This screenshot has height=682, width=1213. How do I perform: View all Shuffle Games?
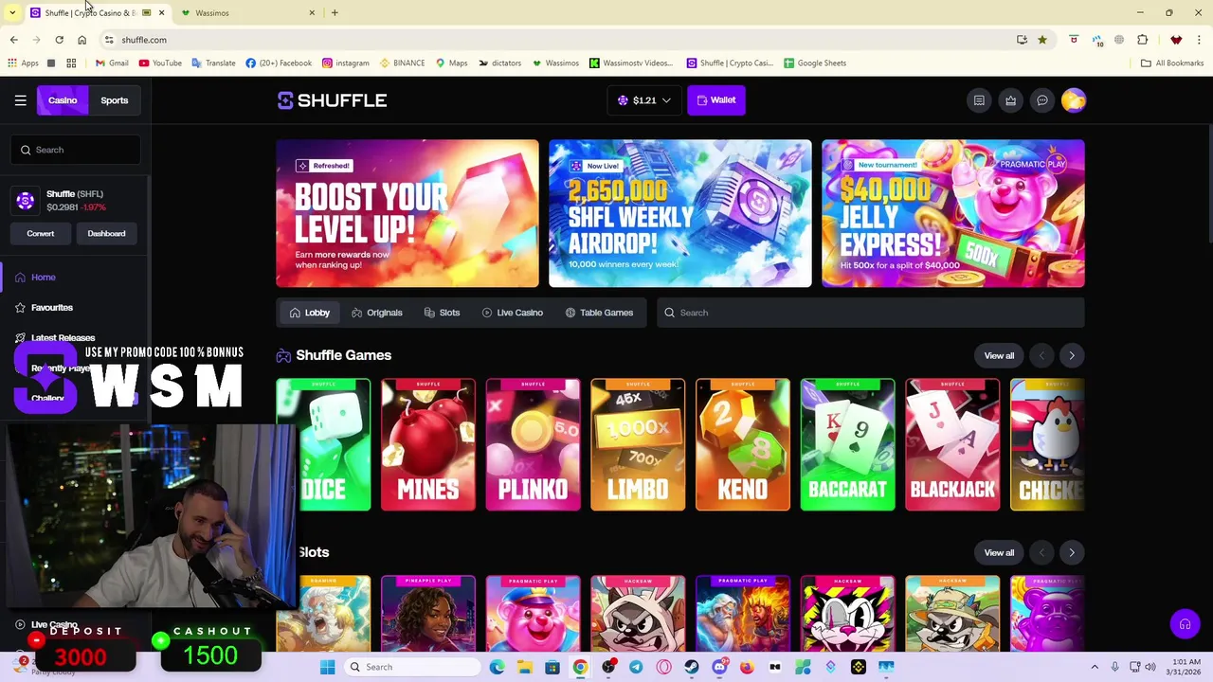999,356
